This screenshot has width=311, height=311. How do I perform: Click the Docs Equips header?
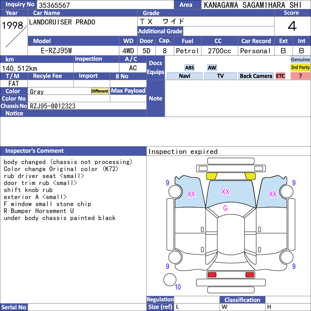155,68
